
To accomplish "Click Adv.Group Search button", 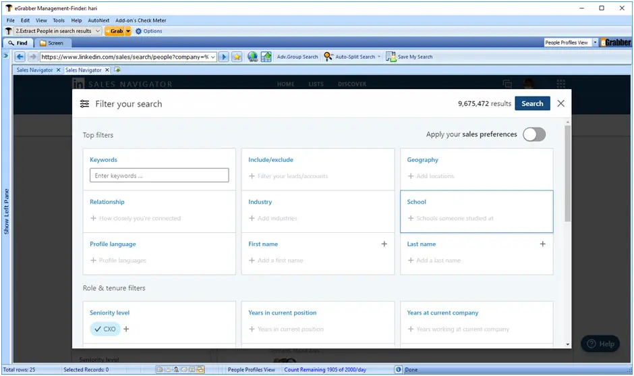I will tap(297, 57).
